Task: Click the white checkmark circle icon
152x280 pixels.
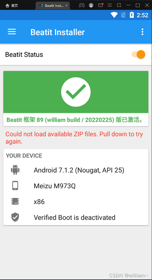Action: (x=76, y=92)
